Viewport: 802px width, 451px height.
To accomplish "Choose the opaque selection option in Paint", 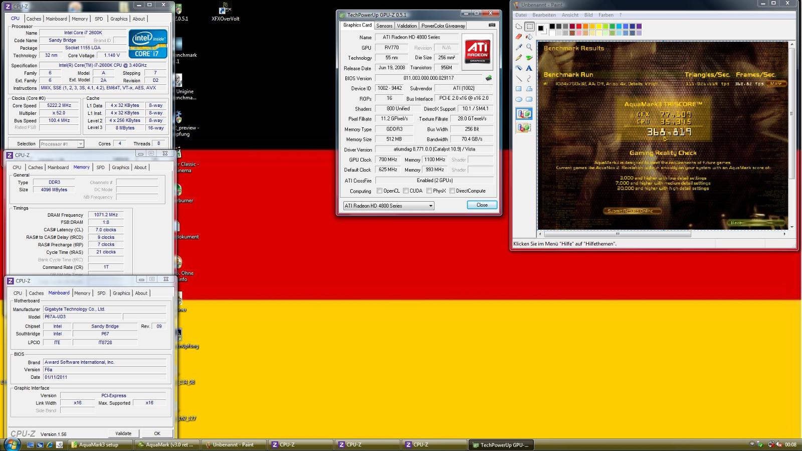I will (x=524, y=114).
